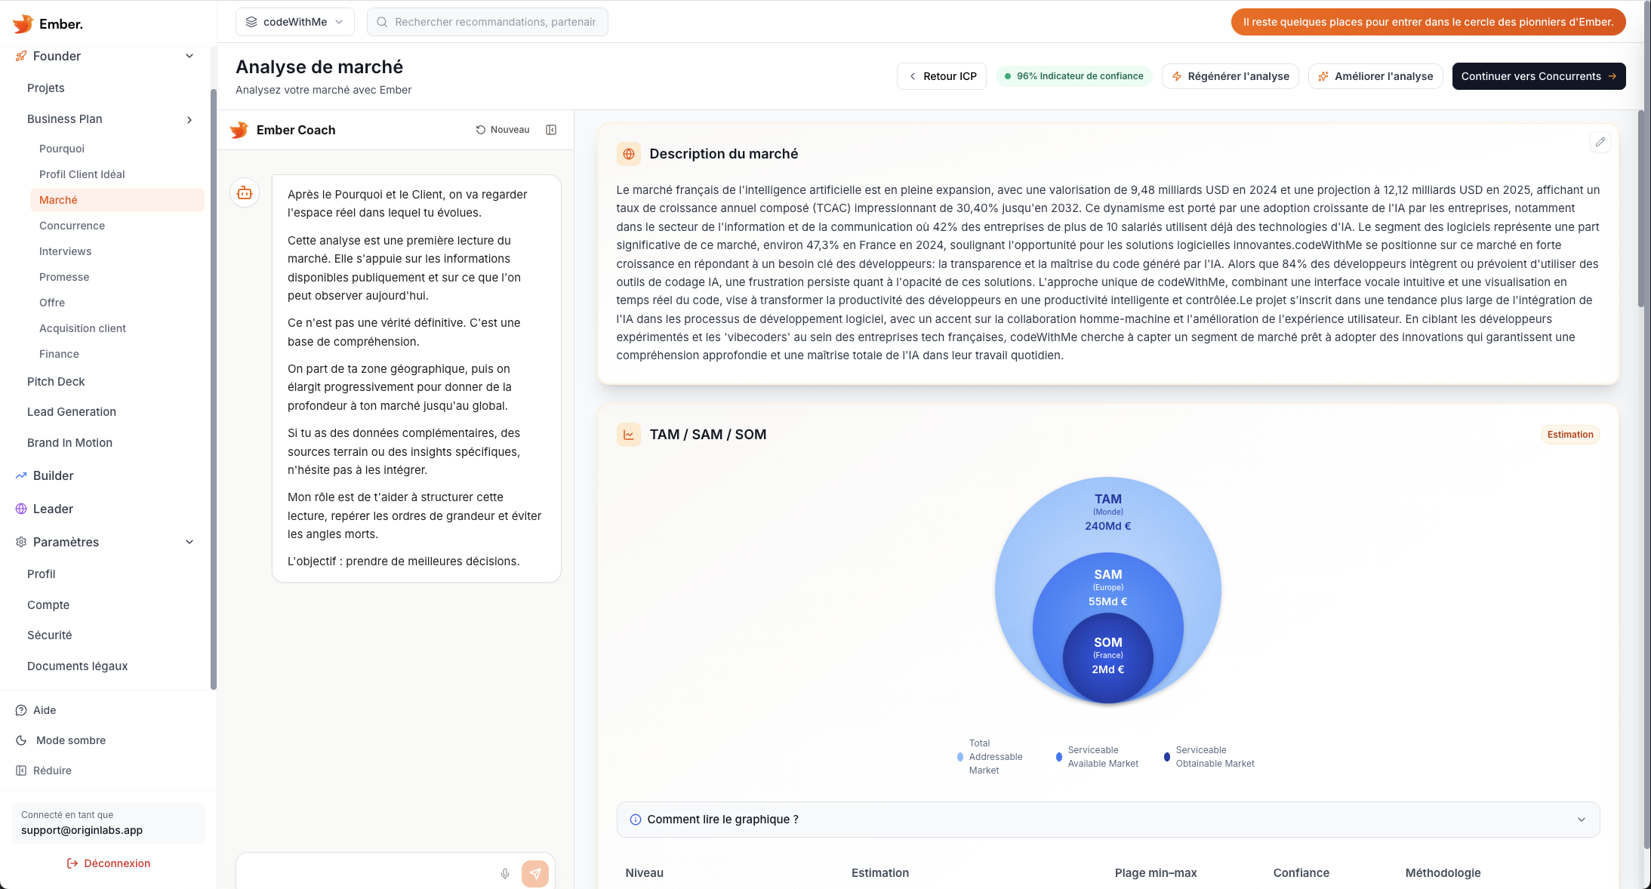The height and width of the screenshot is (889, 1651).
Task: Click the send message icon in Ember Coach
Action: pos(536,873)
